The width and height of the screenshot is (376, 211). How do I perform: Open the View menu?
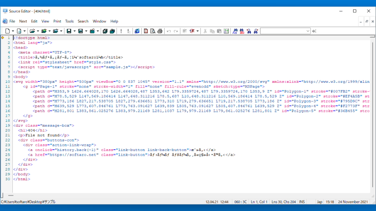pos(45,22)
